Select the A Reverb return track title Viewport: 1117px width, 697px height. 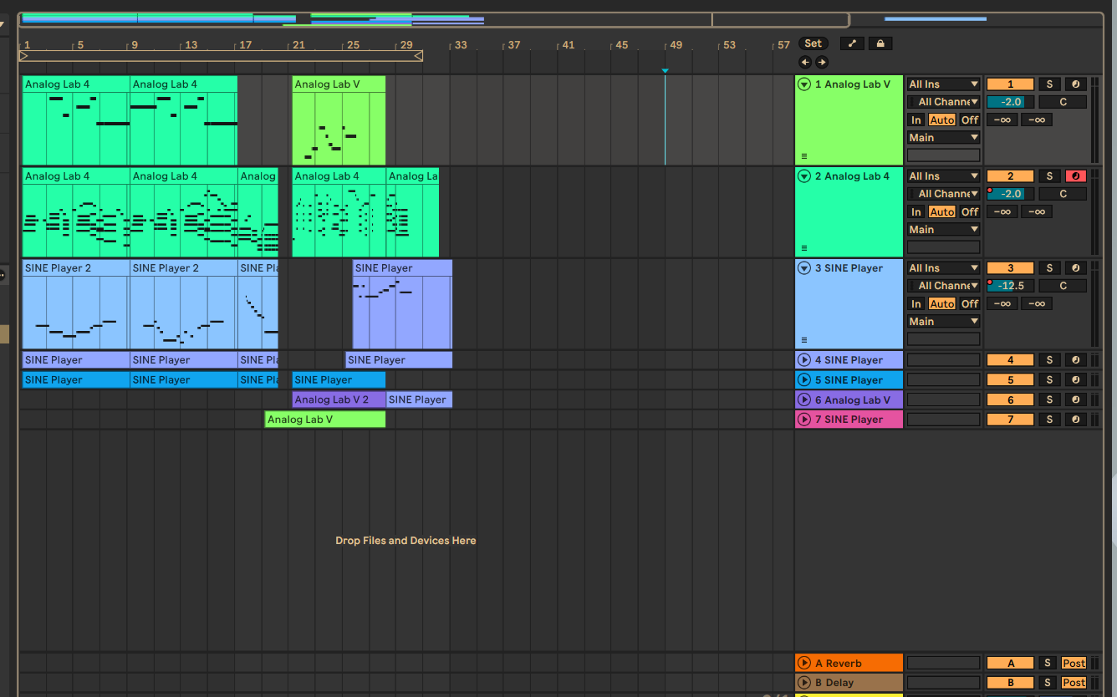[839, 663]
